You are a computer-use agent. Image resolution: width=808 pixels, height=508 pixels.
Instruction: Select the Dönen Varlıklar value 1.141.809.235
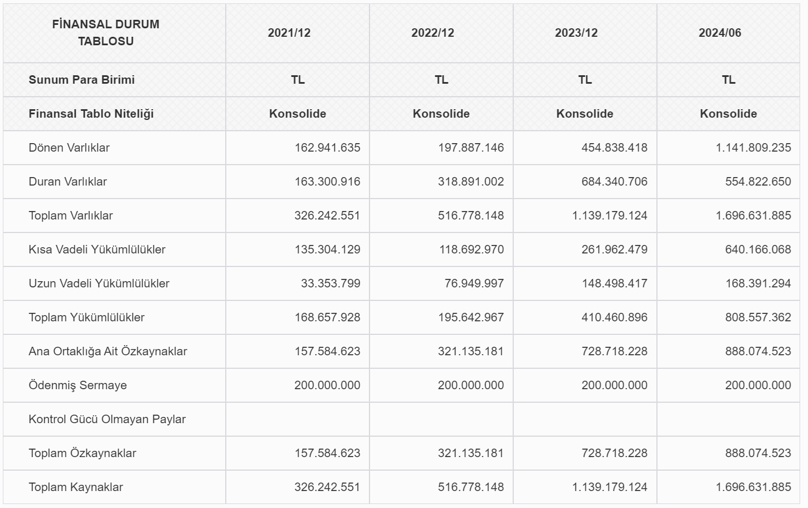753,148
